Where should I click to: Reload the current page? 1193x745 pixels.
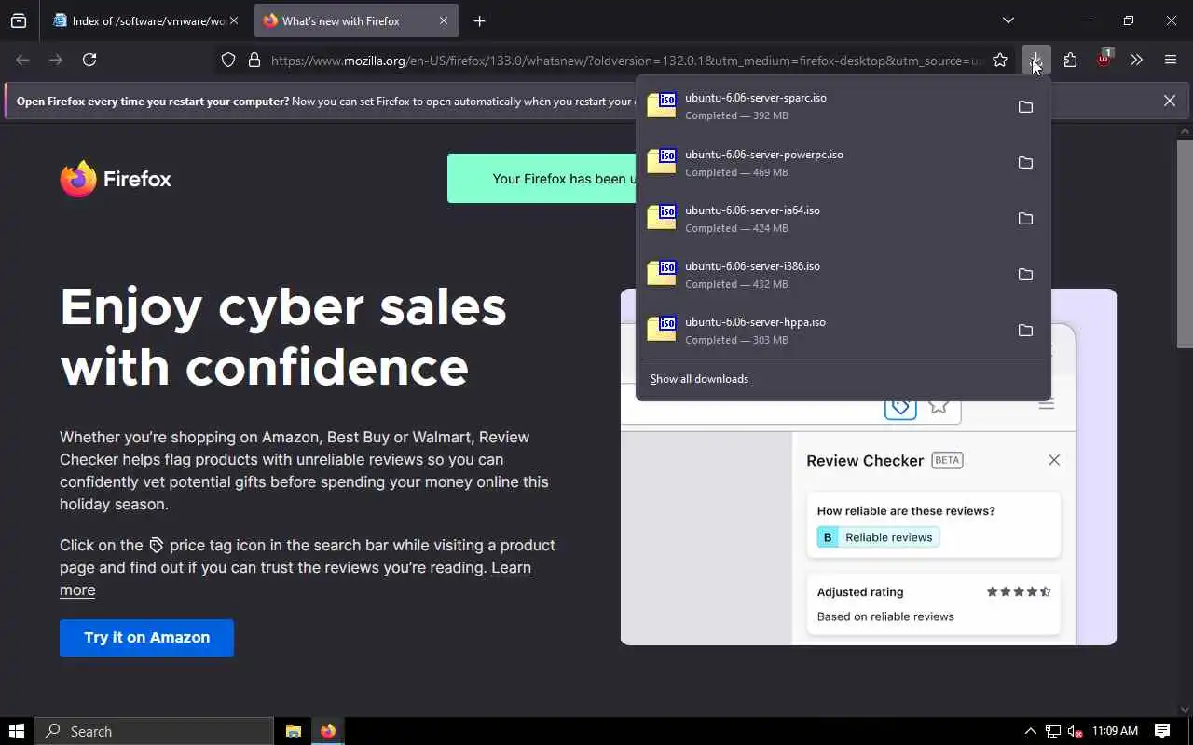point(89,60)
